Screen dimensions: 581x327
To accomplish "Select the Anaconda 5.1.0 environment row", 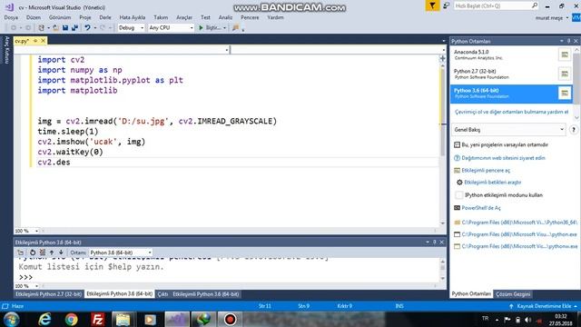I will [x=511, y=54].
